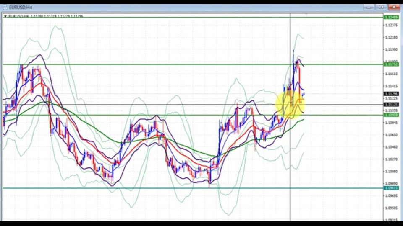Click the 1.09695 price scale label

coord(391,196)
